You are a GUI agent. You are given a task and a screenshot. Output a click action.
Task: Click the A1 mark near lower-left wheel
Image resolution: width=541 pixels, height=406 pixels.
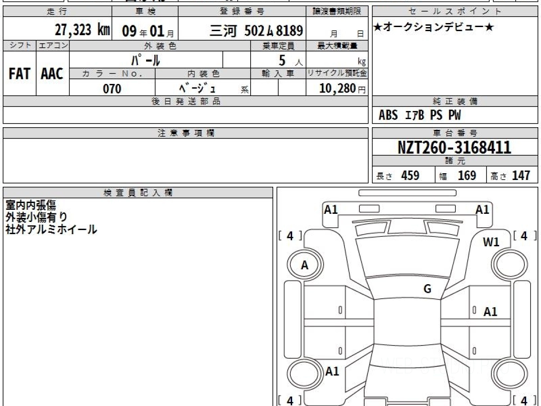click(x=332, y=371)
